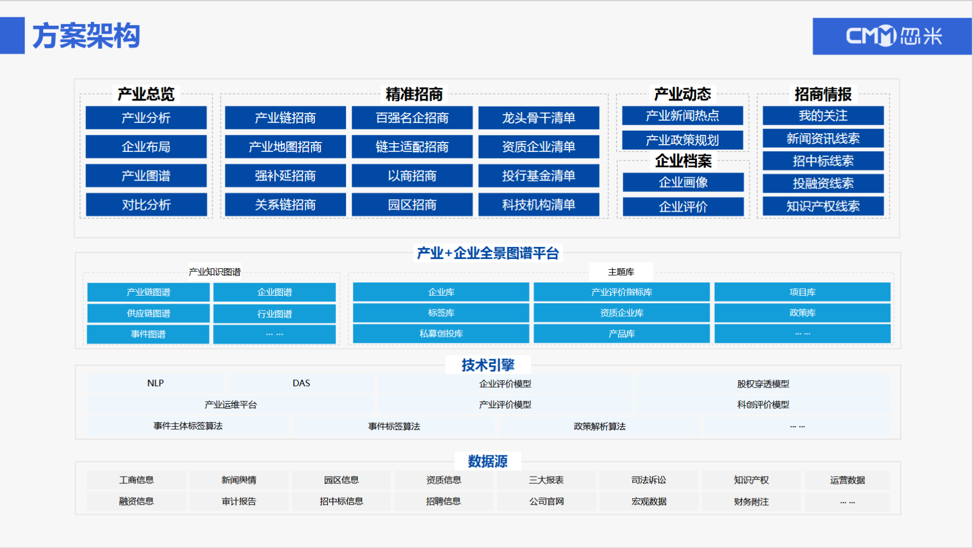The width and height of the screenshot is (973, 548).
Task: Click the 方案架构 slide title
Action: point(86,36)
